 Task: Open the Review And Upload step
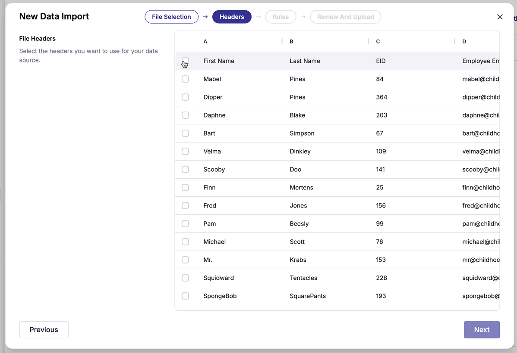[x=346, y=17]
